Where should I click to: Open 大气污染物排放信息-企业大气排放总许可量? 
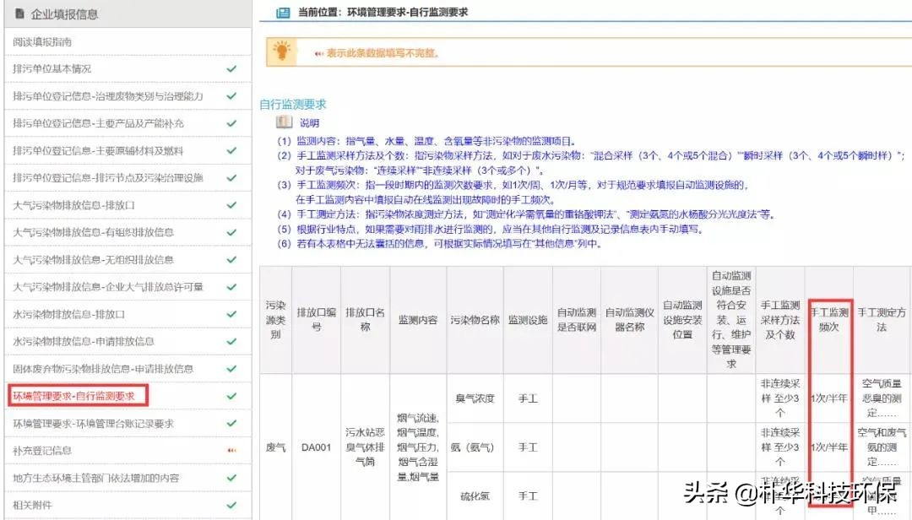click(108, 287)
